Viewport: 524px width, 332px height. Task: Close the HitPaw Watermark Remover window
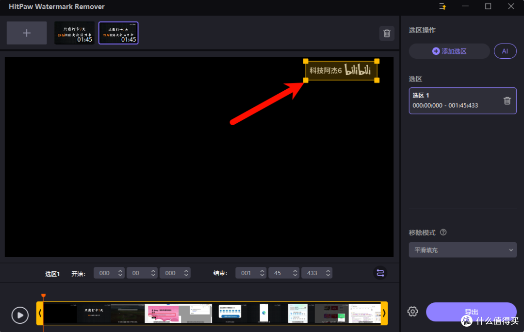(511, 6)
